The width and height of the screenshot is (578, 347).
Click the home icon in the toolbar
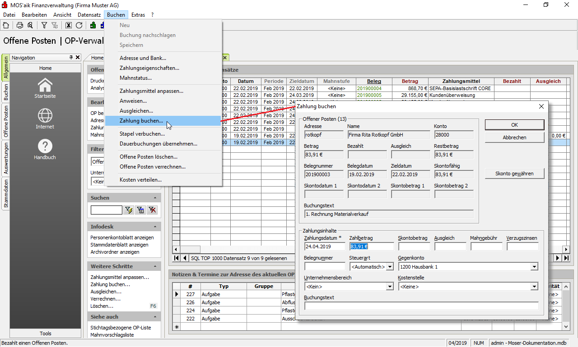6,25
